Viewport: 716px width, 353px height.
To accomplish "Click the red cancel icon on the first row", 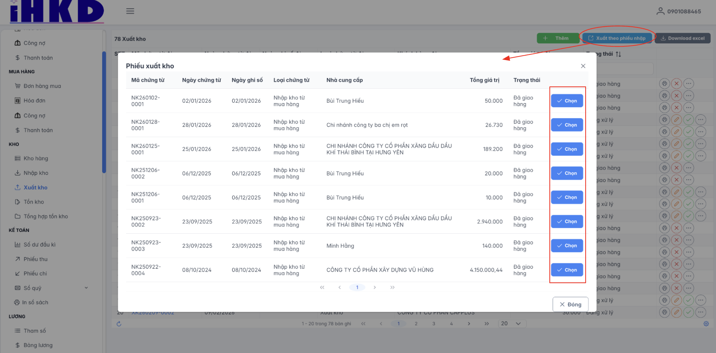I will [x=676, y=84].
